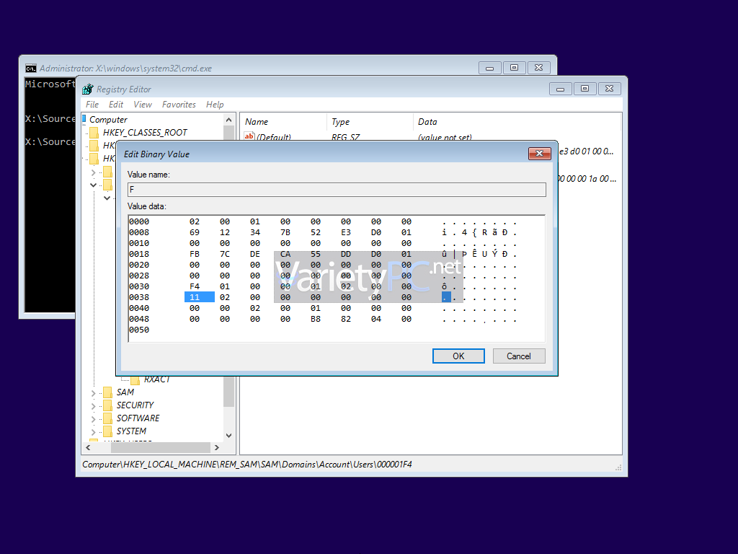Select byte 82 in row 0048
This screenshot has width=738, height=554.
[x=345, y=319]
